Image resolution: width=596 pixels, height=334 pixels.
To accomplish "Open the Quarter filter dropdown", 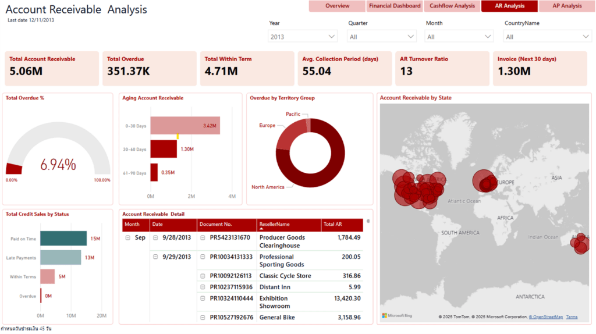I will 381,37.
